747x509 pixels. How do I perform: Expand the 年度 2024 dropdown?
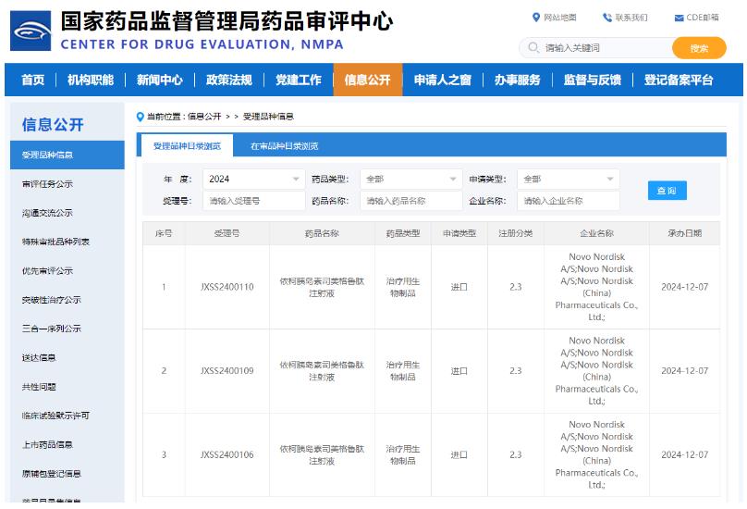[x=252, y=179]
